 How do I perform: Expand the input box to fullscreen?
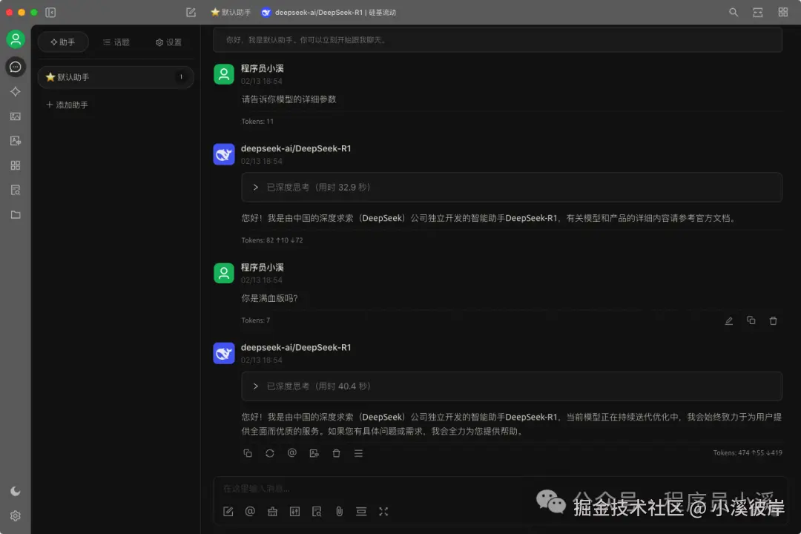[383, 511]
